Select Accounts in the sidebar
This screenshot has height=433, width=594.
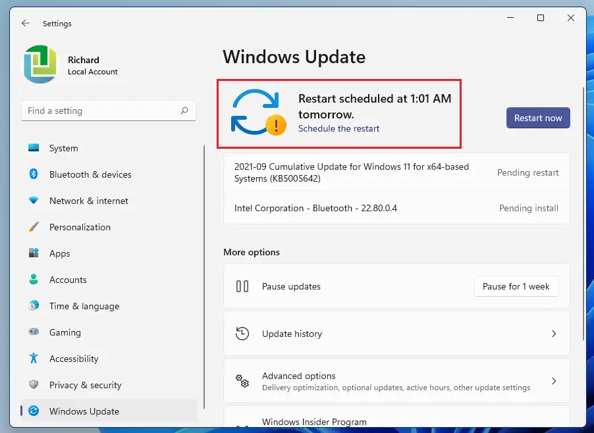[x=109, y=280]
